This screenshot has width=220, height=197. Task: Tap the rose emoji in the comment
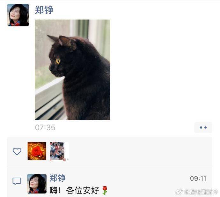pos(105,190)
